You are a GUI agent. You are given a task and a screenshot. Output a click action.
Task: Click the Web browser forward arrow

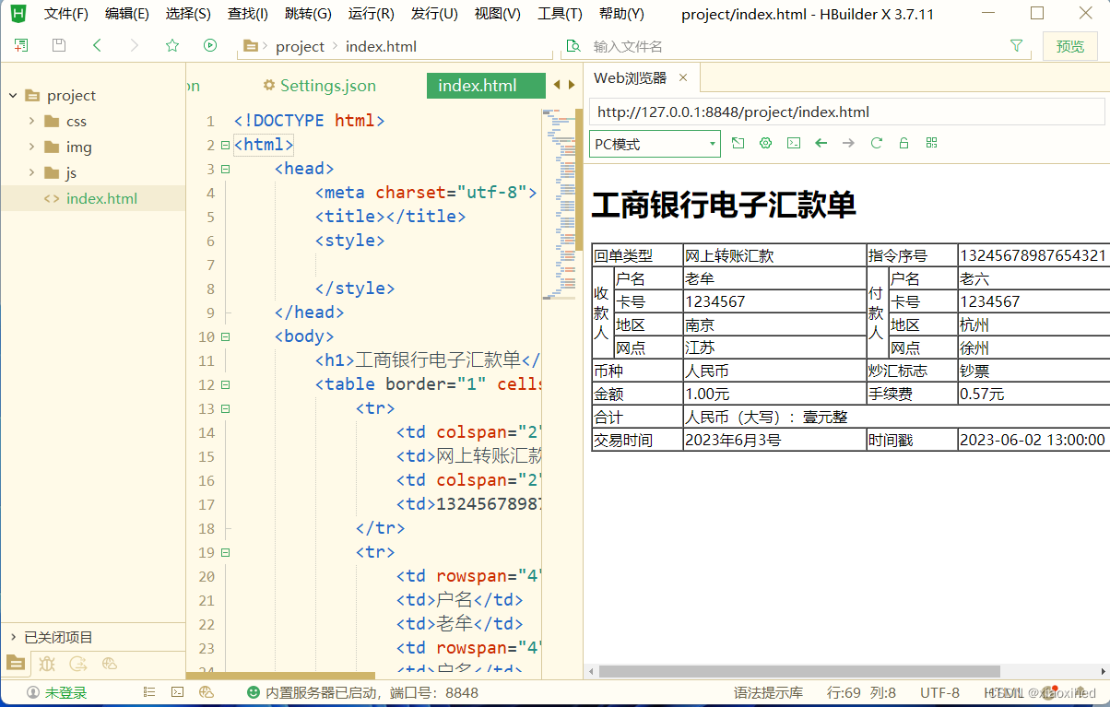click(849, 143)
